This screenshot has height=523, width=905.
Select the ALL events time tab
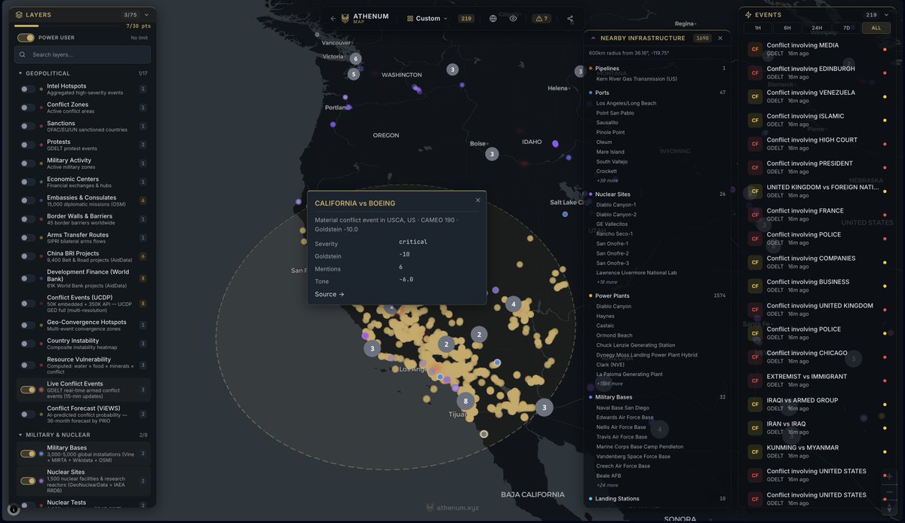tap(876, 28)
